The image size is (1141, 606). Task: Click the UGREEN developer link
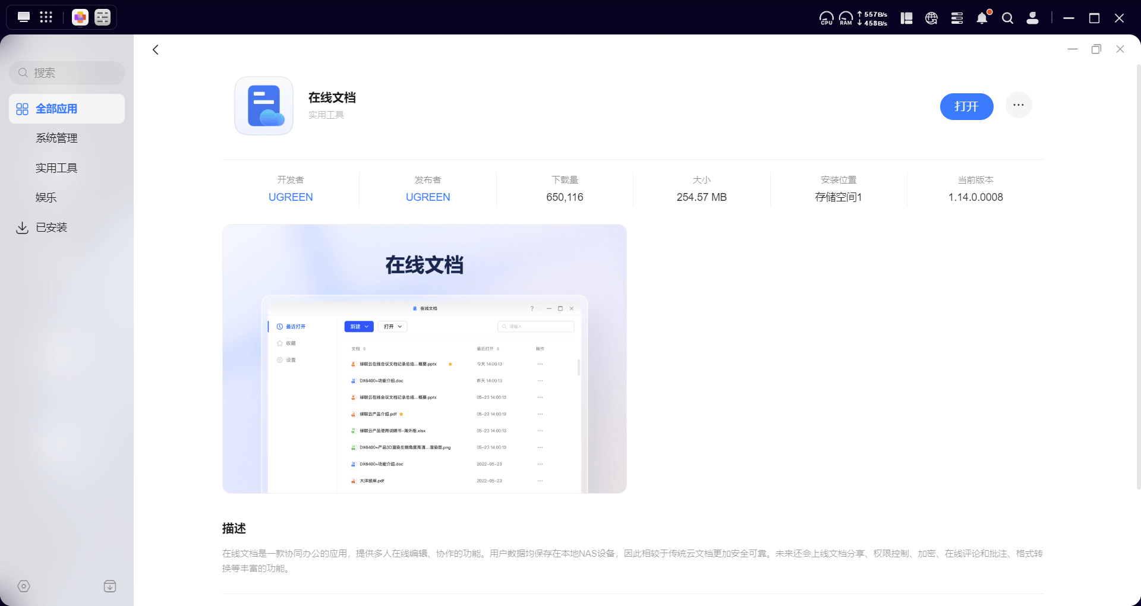click(291, 197)
